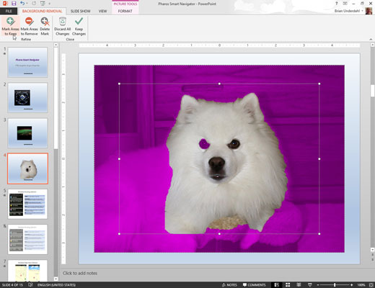
Task: Collapse the ribbon with the chevron
Action: (371, 40)
